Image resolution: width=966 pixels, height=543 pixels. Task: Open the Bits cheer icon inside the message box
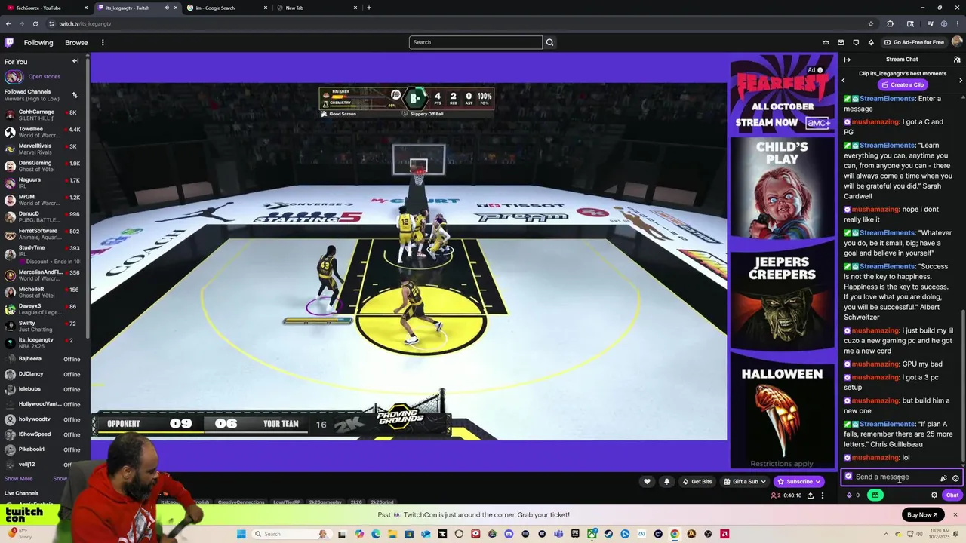click(943, 477)
